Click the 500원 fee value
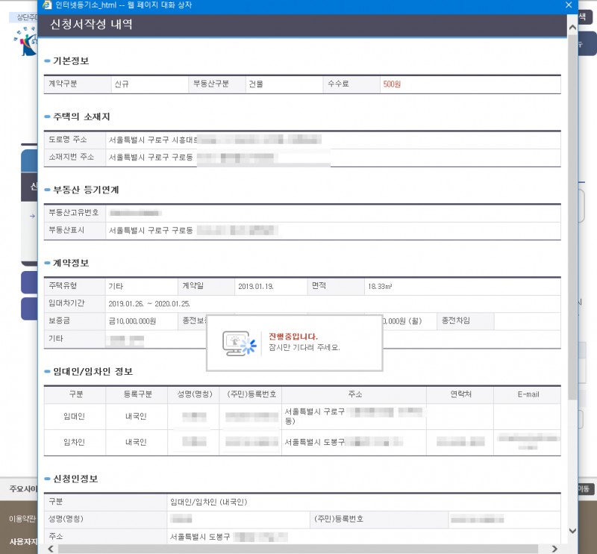The height and width of the screenshot is (554, 597). pyautogui.click(x=392, y=84)
